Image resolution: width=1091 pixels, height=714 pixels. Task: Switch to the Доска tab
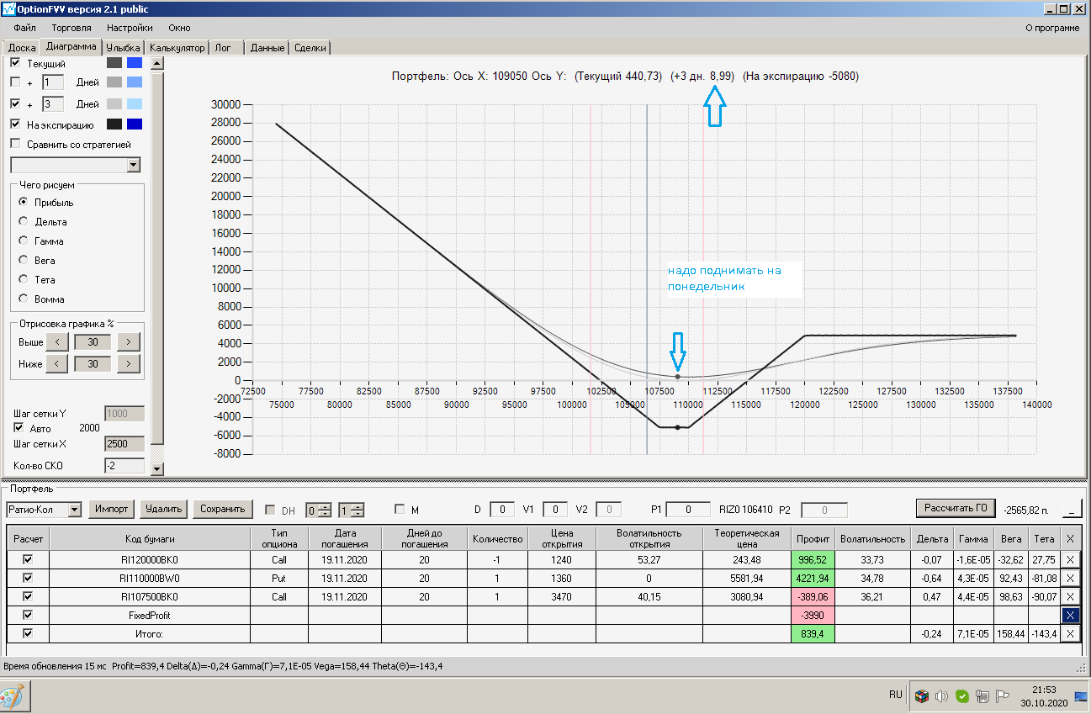point(22,48)
